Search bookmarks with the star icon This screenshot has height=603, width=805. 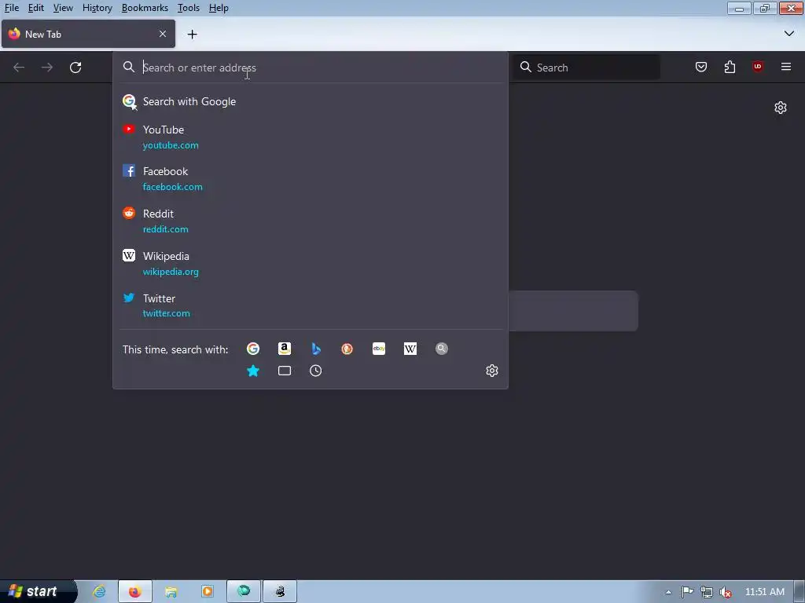[253, 371]
